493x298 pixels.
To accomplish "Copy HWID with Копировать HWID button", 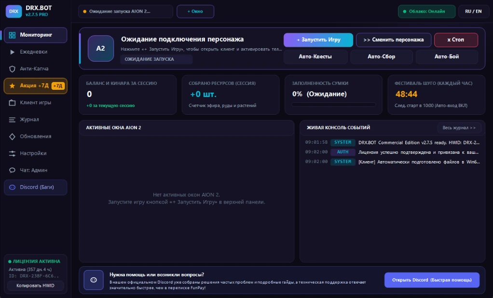I will tap(36, 285).
